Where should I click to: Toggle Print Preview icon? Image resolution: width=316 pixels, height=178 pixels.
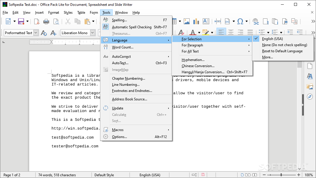tap(56, 21)
